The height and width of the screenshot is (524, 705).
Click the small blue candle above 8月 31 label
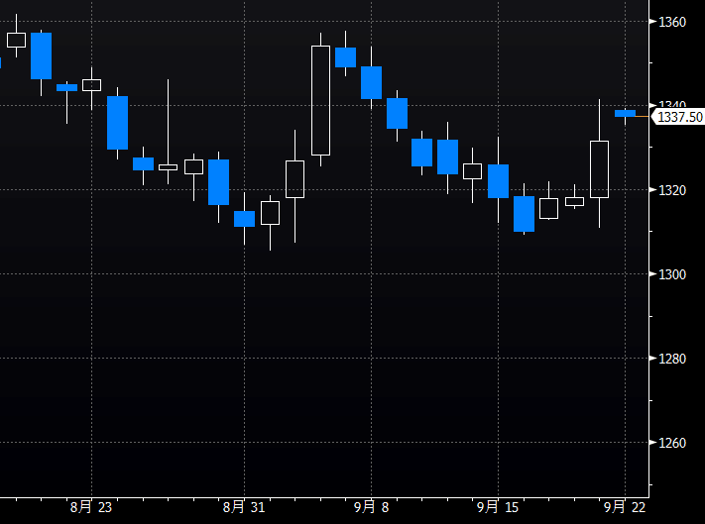pyautogui.click(x=244, y=219)
